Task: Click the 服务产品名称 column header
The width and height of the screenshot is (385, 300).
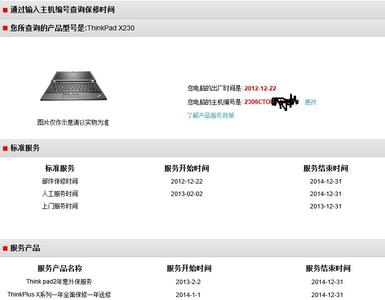Action: click(x=60, y=269)
